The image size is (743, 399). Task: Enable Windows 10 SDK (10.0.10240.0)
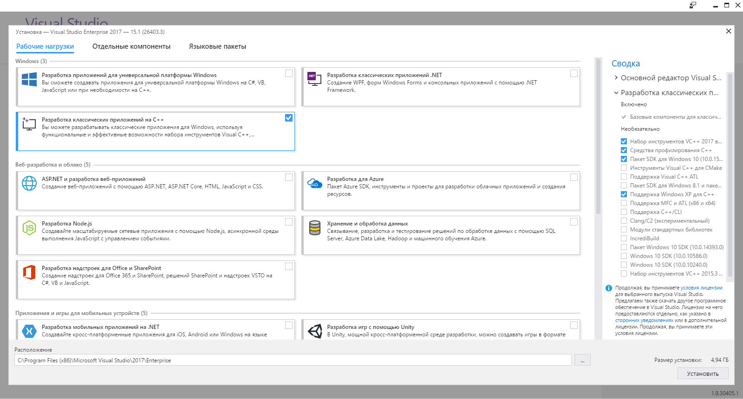pyautogui.click(x=624, y=265)
